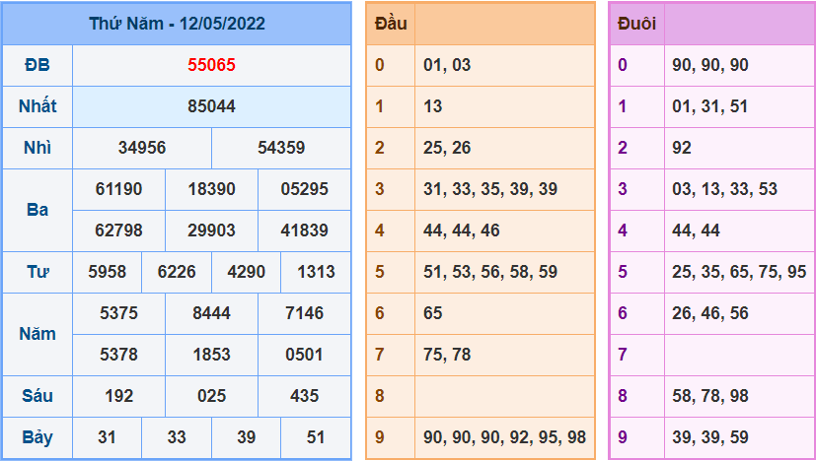Click Đuôi values "25, 35, 65, 75, 95"
The width and height of the screenshot is (816, 461).
(x=739, y=271)
